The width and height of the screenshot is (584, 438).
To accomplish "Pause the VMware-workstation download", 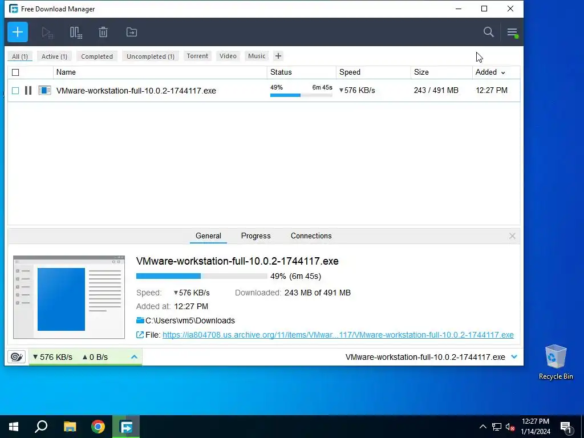I will click(x=28, y=91).
